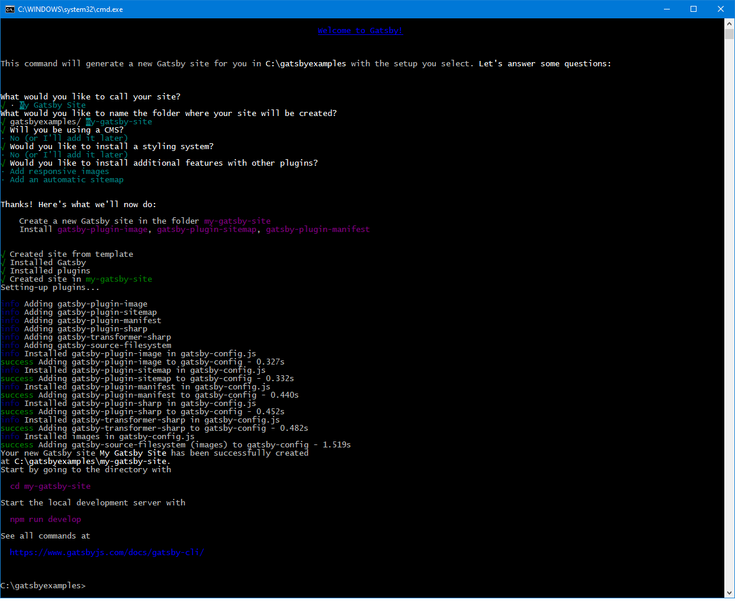
Task: Click 'Add responsive images' option text
Action: 59,171
